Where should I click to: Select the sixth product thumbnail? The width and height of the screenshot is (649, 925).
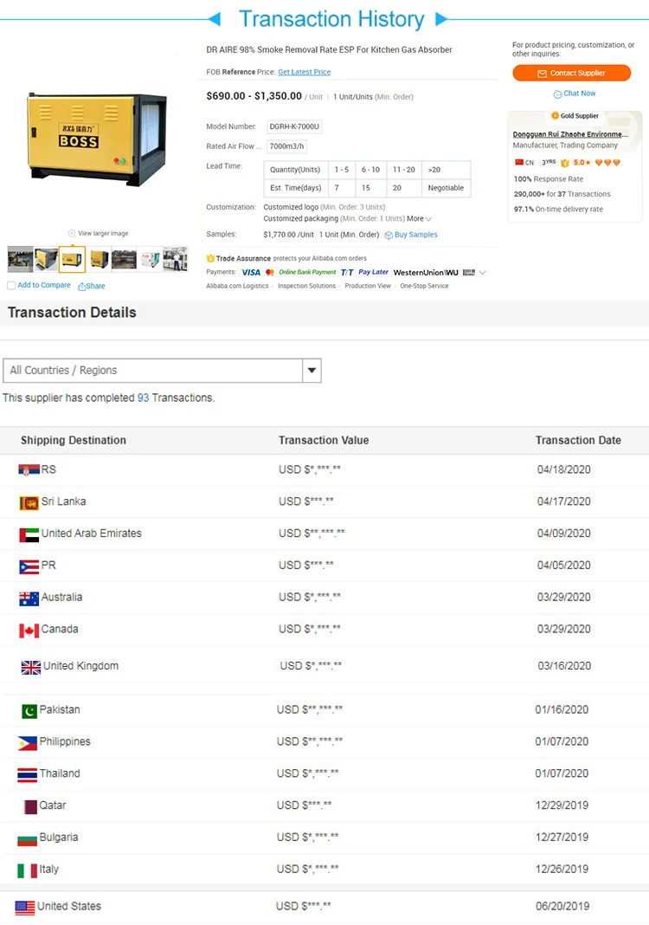pos(150,260)
